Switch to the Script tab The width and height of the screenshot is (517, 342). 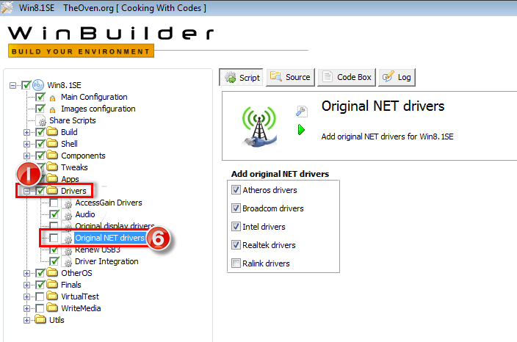tap(241, 78)
